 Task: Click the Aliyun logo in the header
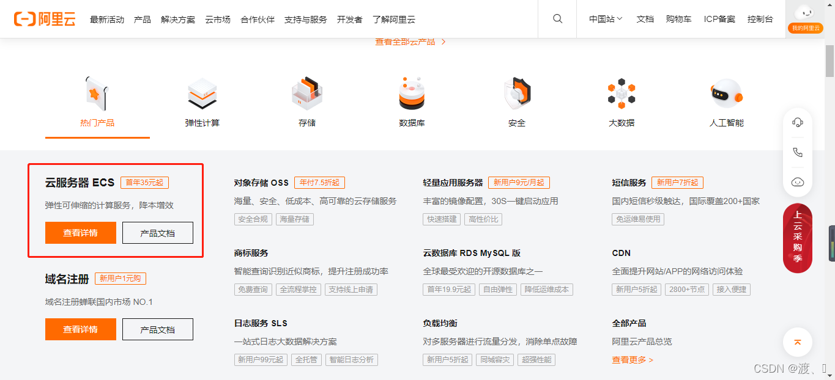click(45, 19)
